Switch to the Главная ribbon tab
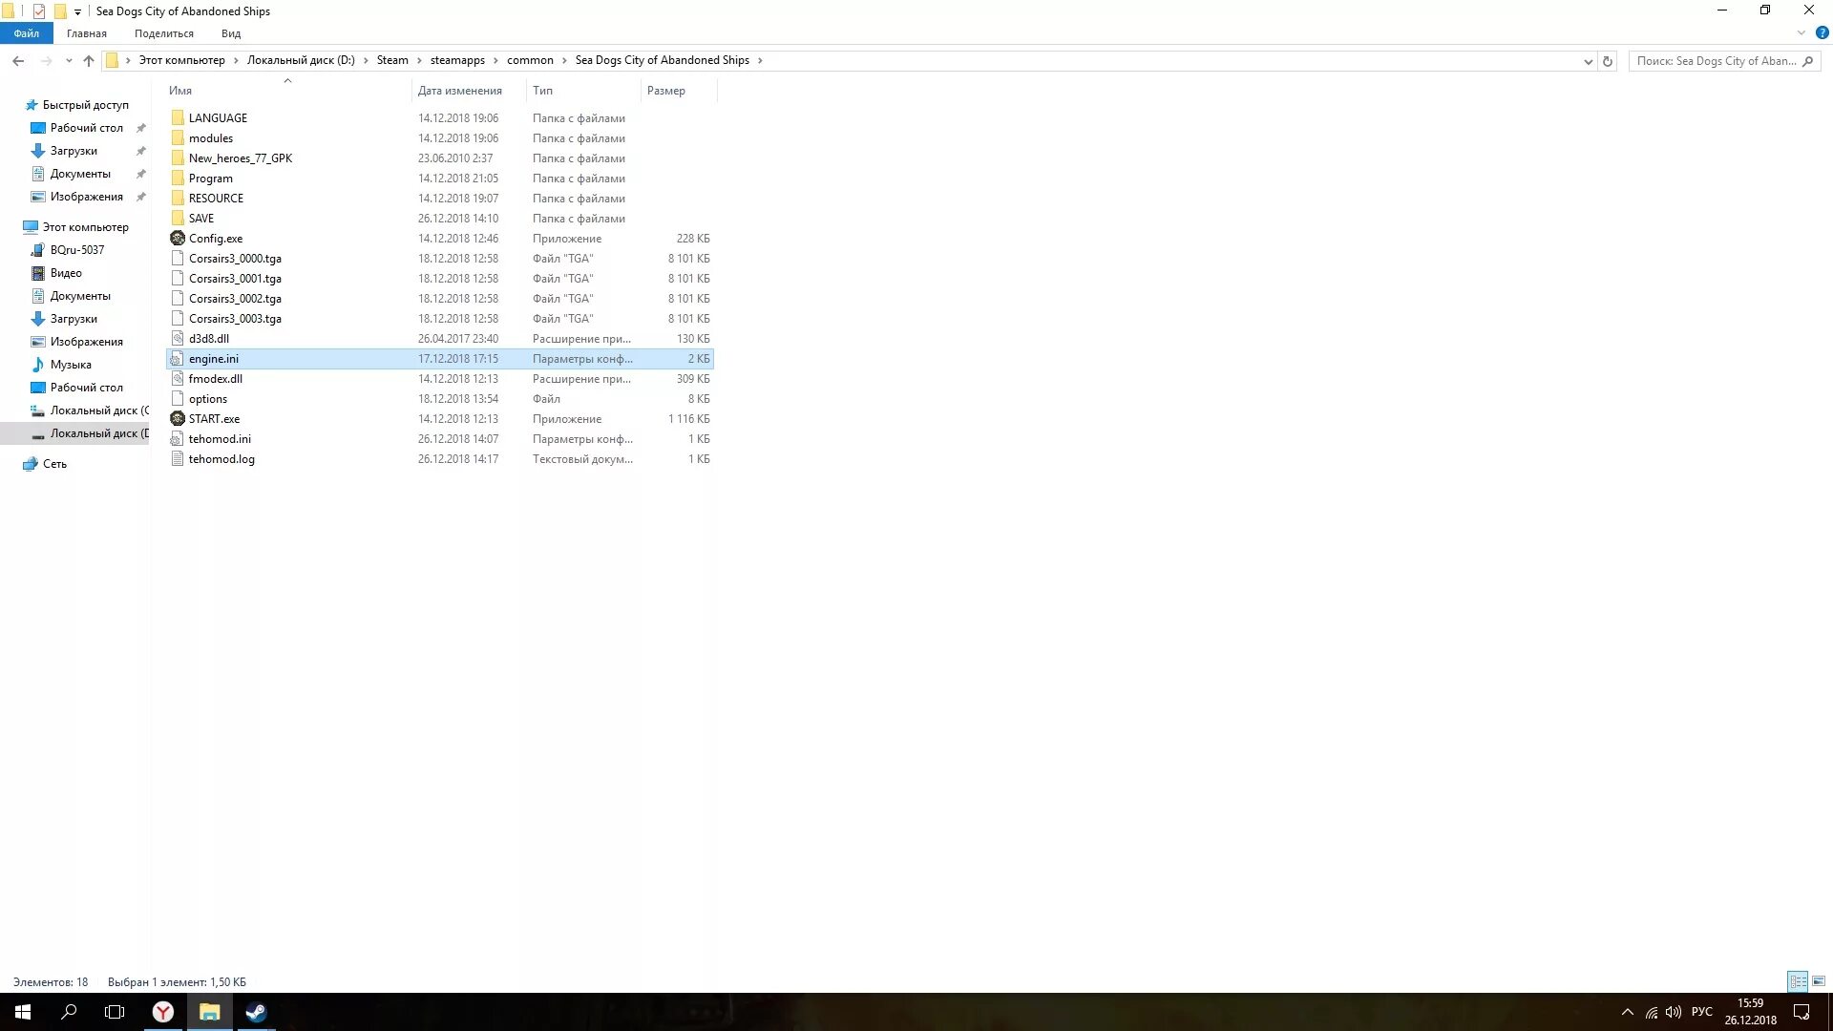 tap(87, 33)
